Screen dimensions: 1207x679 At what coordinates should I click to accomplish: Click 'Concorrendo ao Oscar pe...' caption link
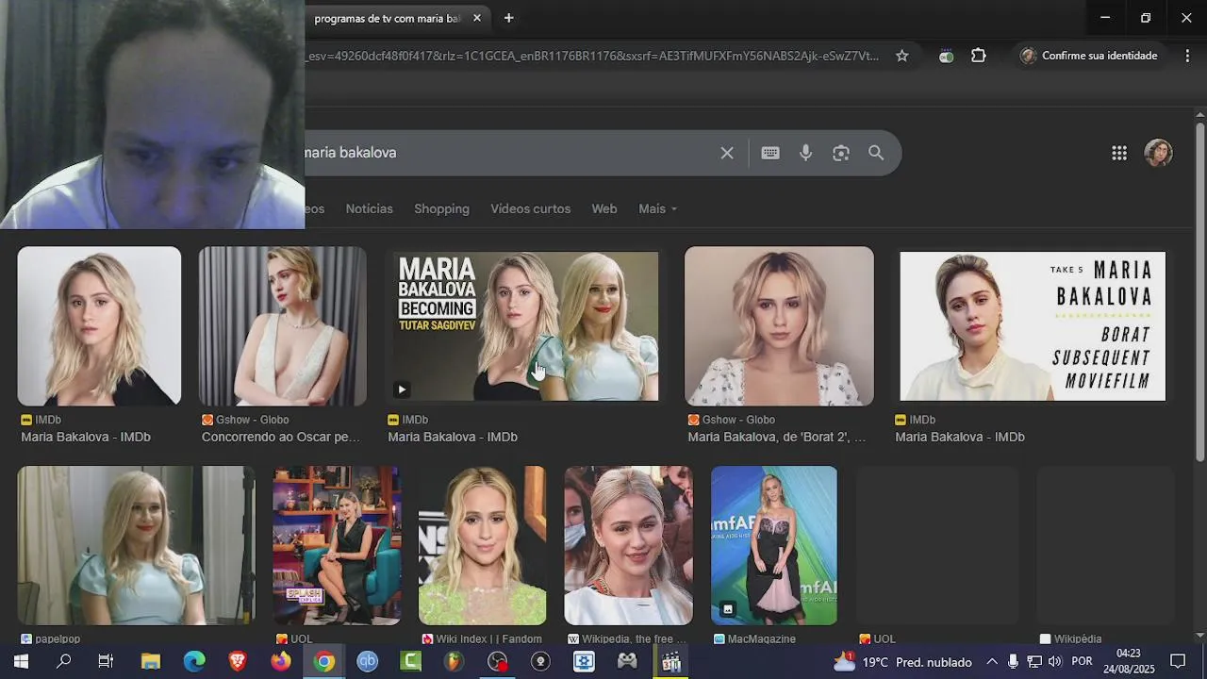pyautogui.click(x=281, y=437)
